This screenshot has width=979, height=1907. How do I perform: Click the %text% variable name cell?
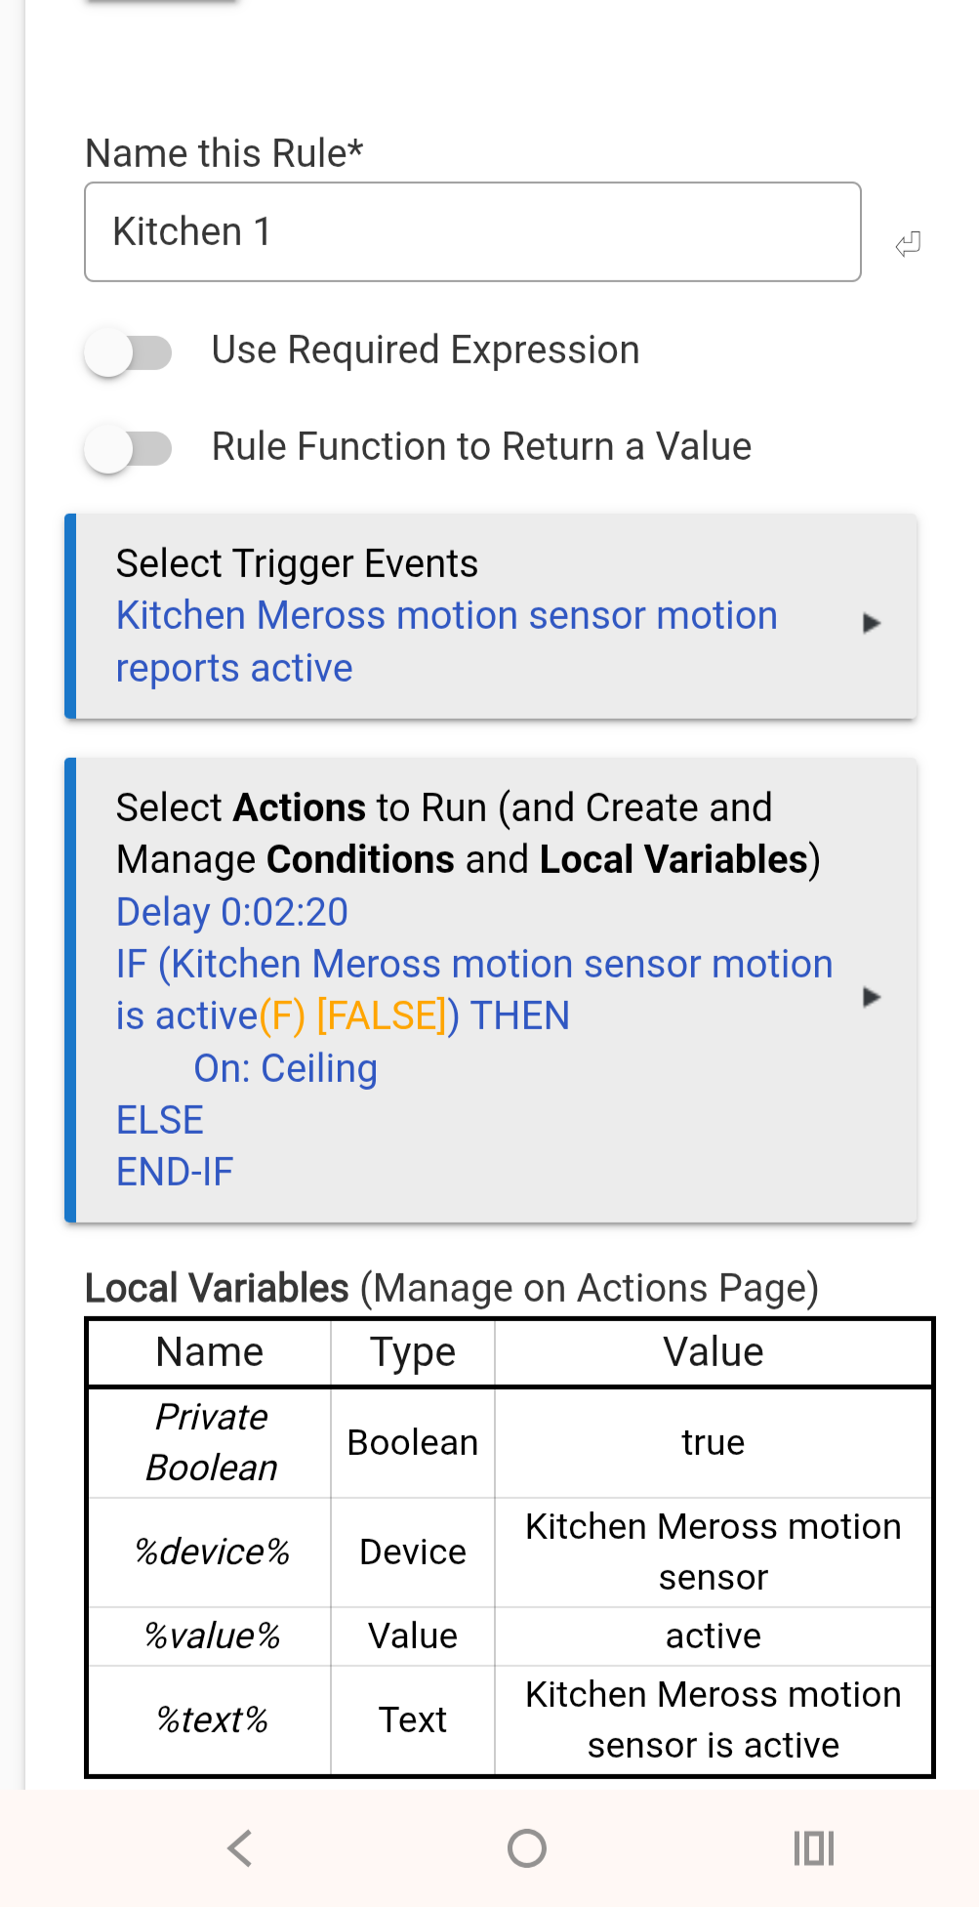[x=211, y=1720]
